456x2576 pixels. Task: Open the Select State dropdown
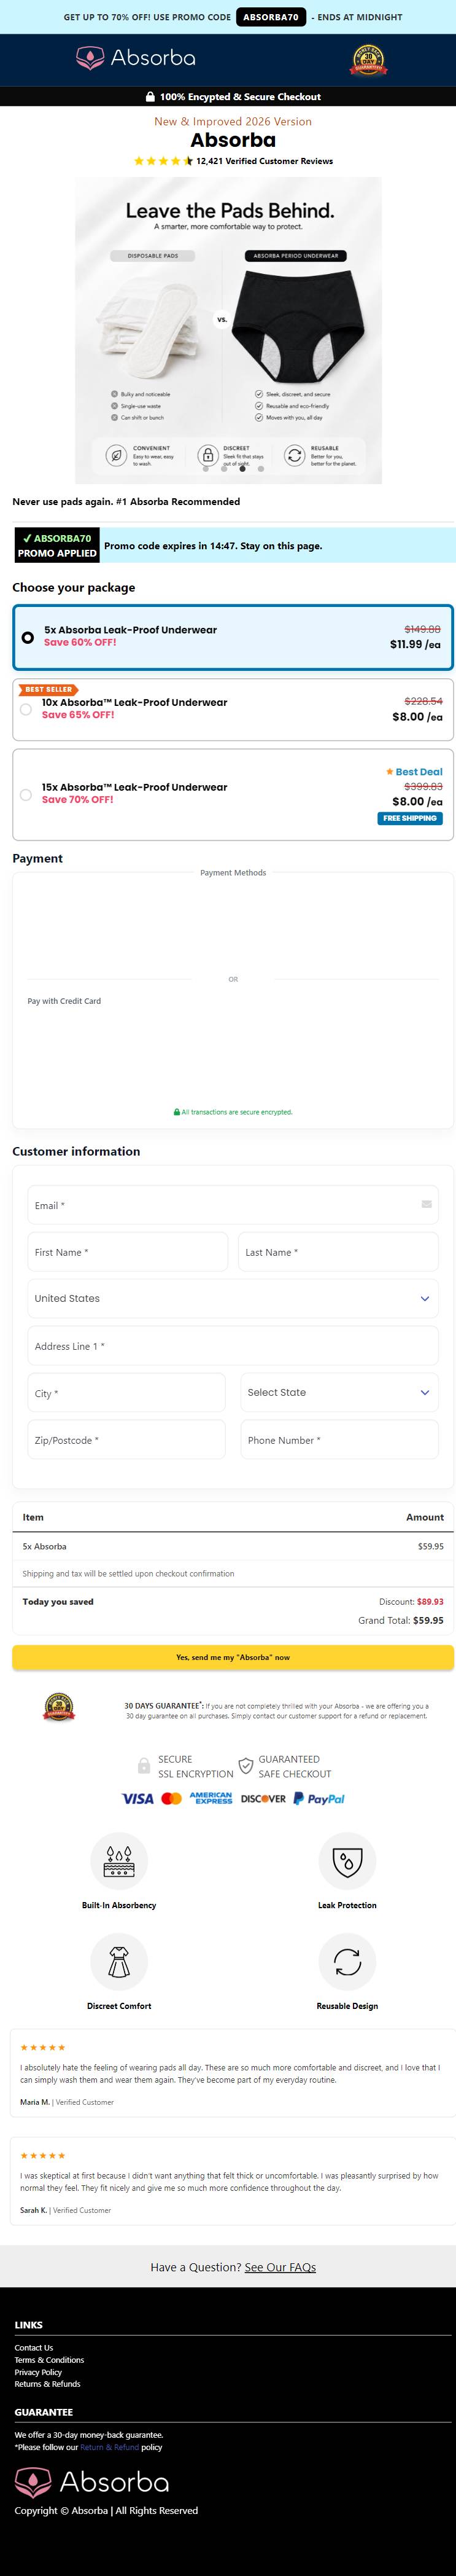pos(340,1392)
